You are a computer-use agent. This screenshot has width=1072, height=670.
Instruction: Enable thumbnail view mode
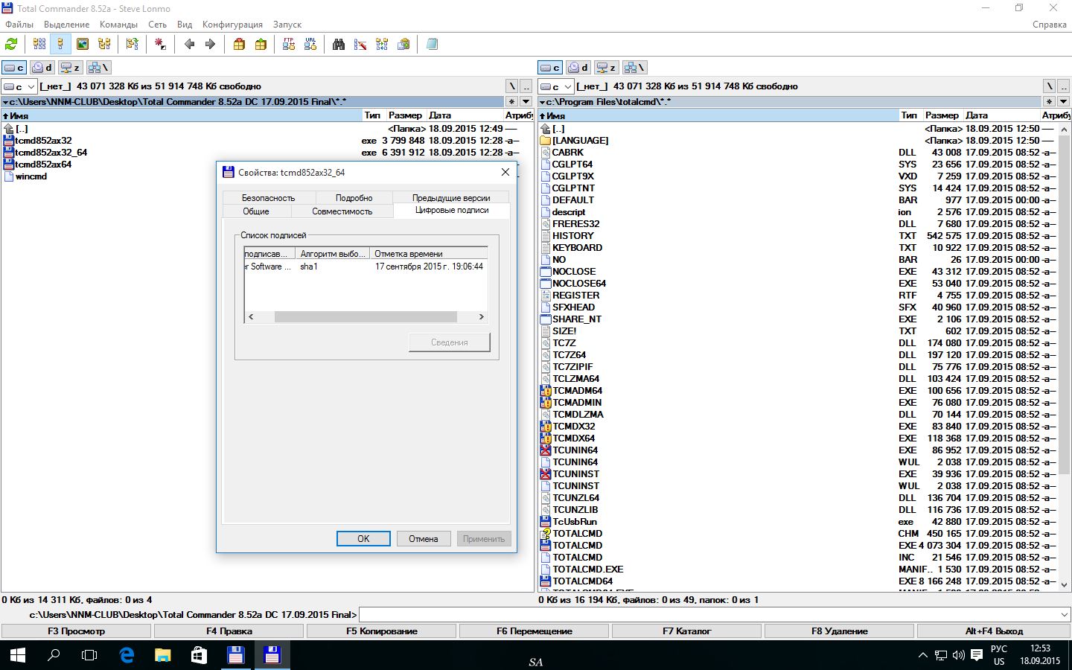click(x=83, y=45)
